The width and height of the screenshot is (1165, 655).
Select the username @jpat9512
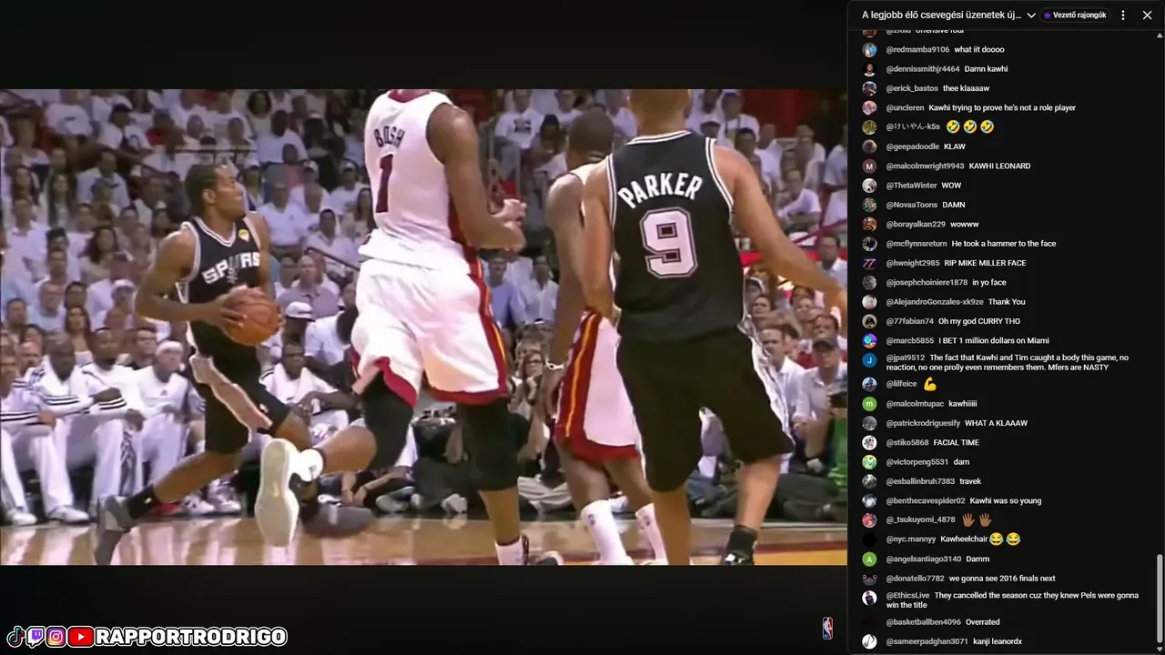[x=906, y=358]
